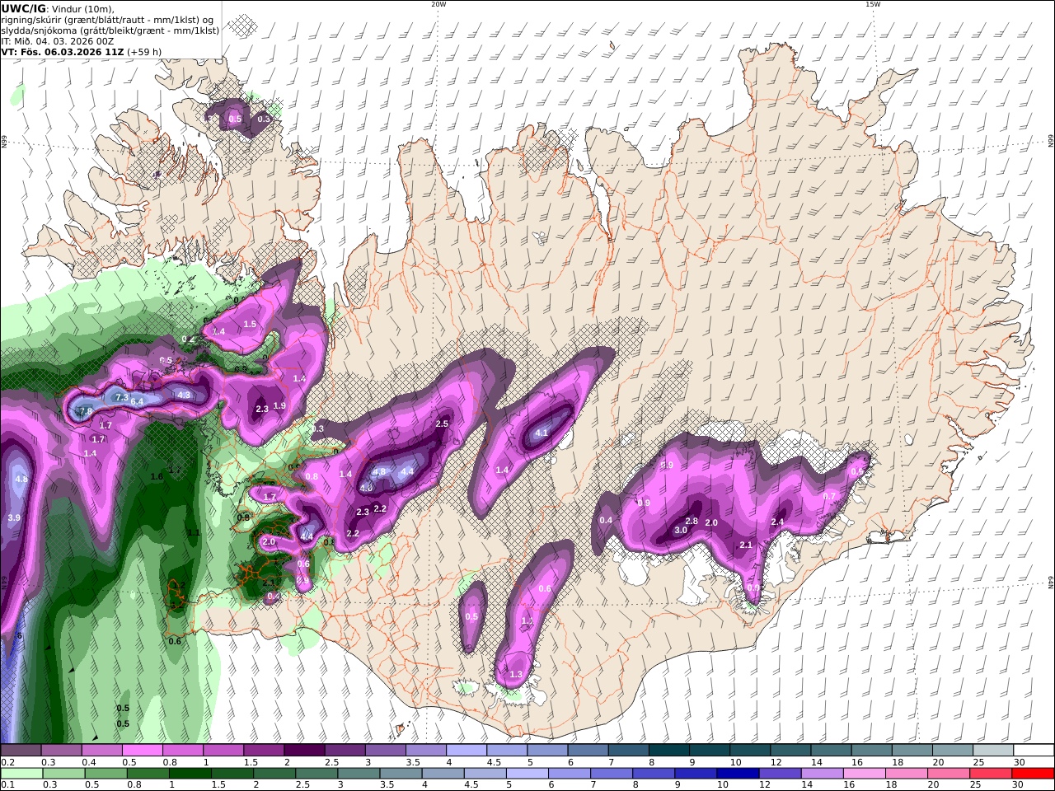Click the 3.0 precipitation value on the map
Screen dimensions: 1055x791
[x=681, y=530]
